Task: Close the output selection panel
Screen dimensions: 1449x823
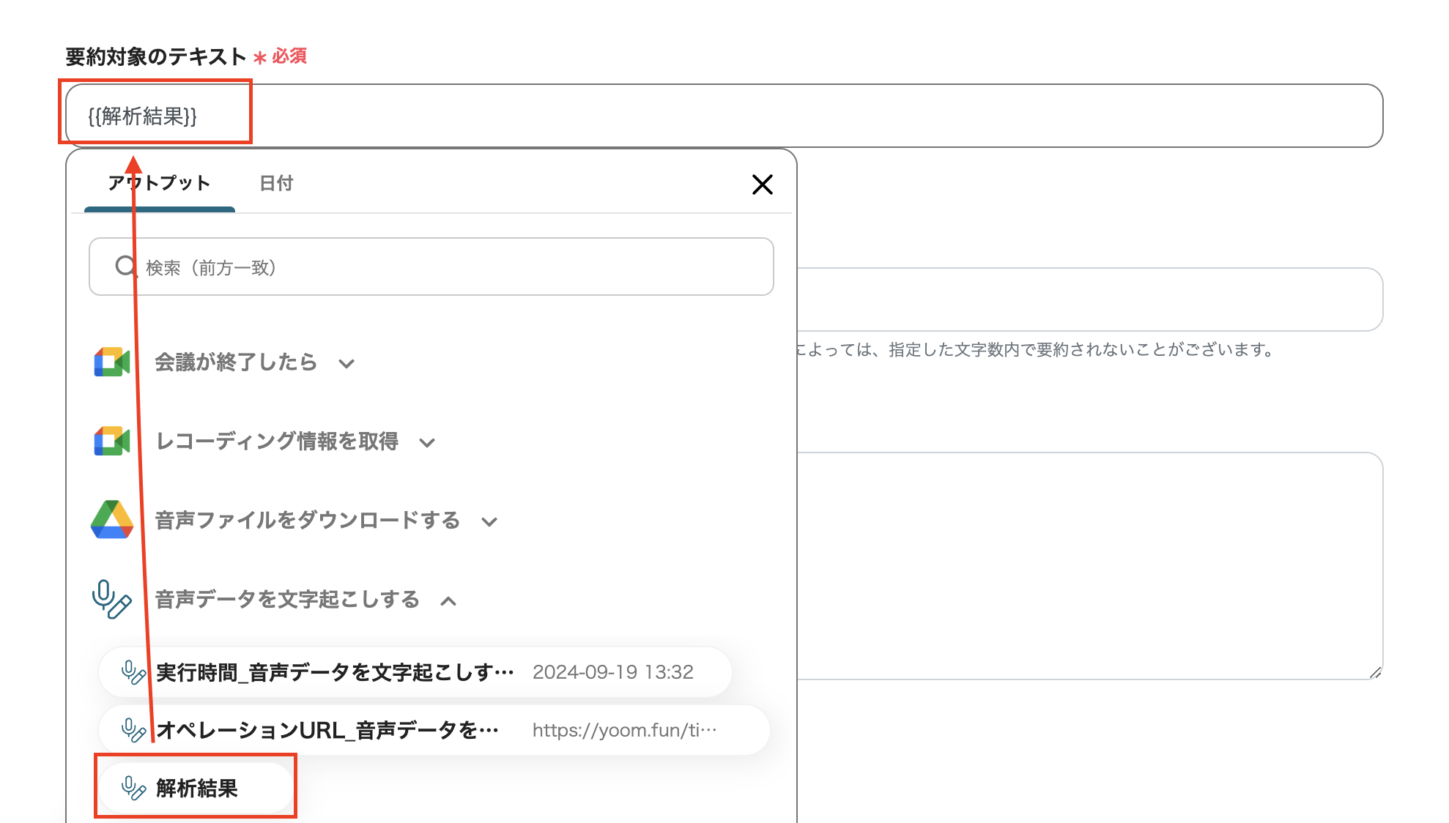Action: pyautogui.click(x=763, y=185)
